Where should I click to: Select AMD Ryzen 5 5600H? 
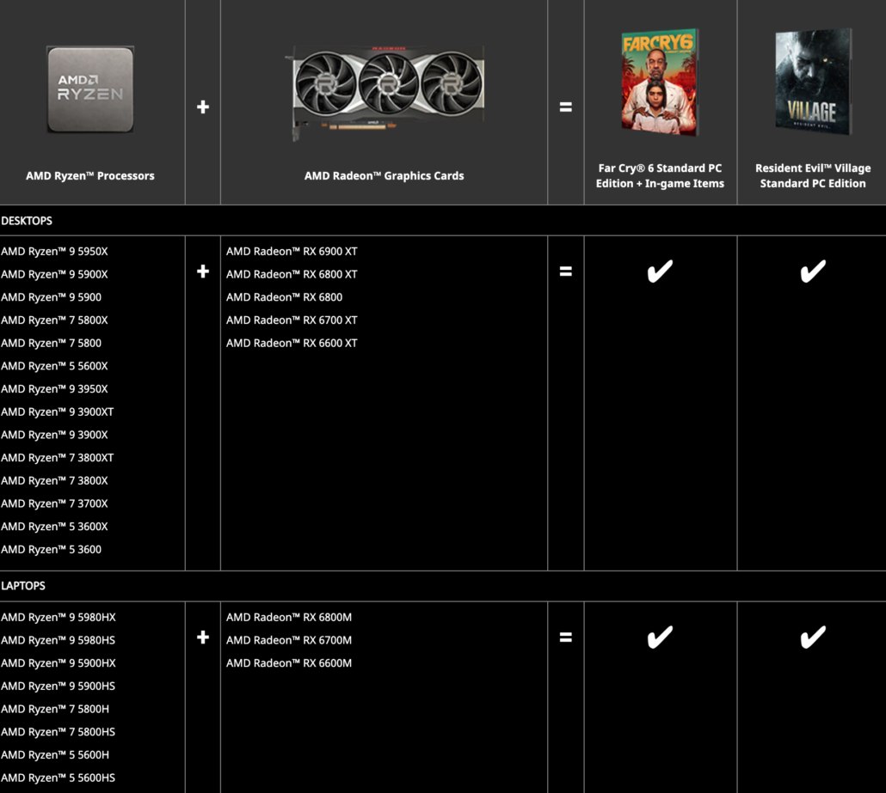coord(55,755)
